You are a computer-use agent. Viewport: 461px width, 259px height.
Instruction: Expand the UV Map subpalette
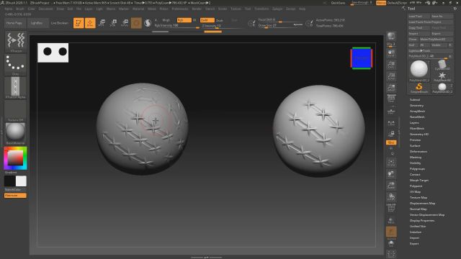click(x=415, y=192)
